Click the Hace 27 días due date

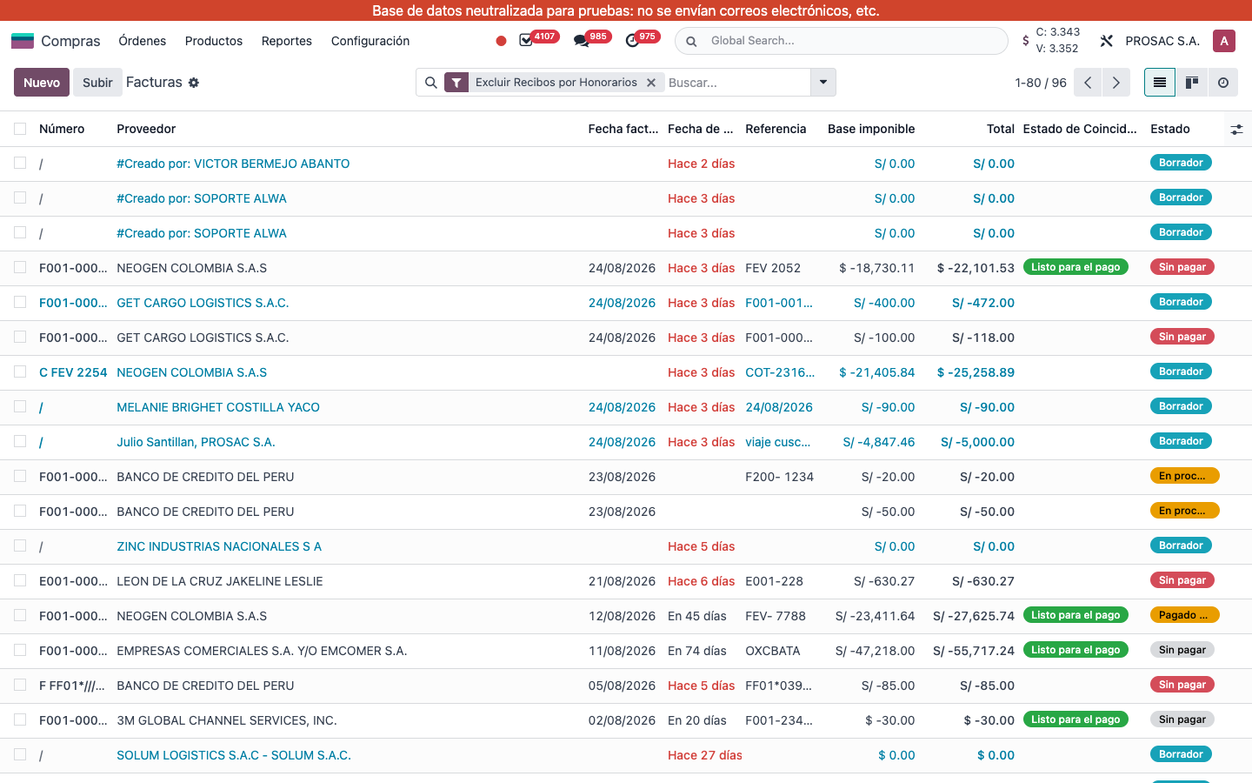tap(705, 755)
